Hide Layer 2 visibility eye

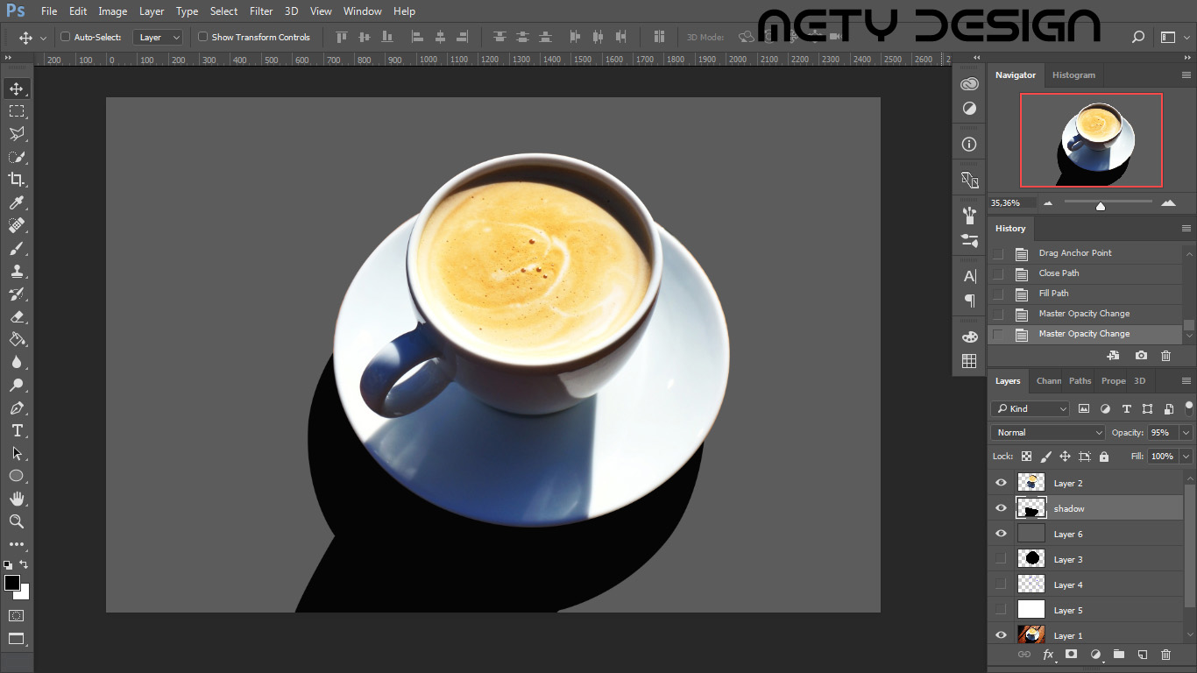tap(1002, 483)
